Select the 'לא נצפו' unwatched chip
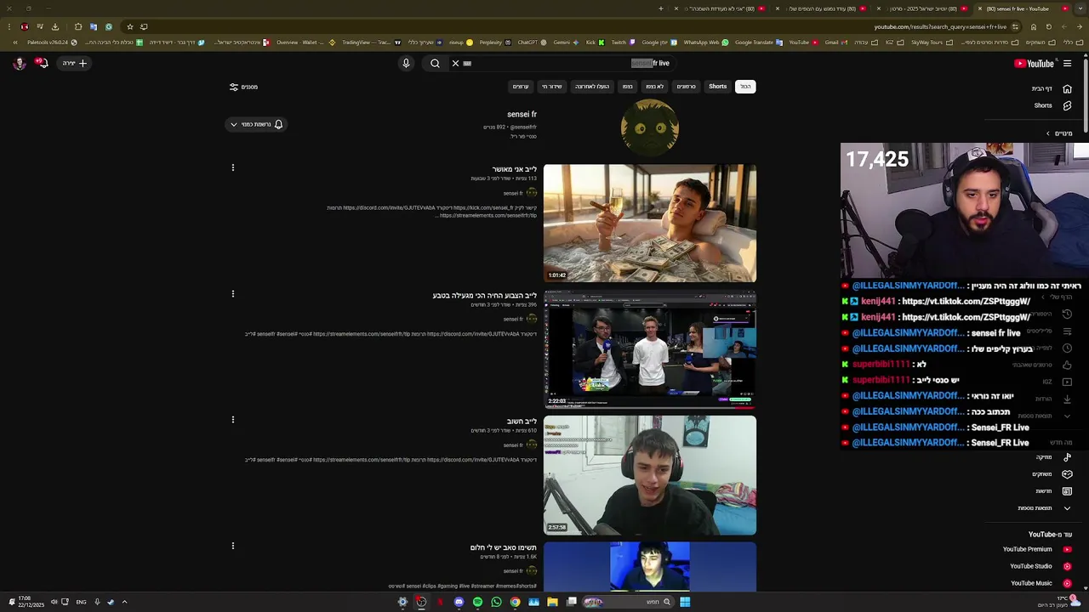The height and width of the screenshot is (612, 1089). coord(654,87)
